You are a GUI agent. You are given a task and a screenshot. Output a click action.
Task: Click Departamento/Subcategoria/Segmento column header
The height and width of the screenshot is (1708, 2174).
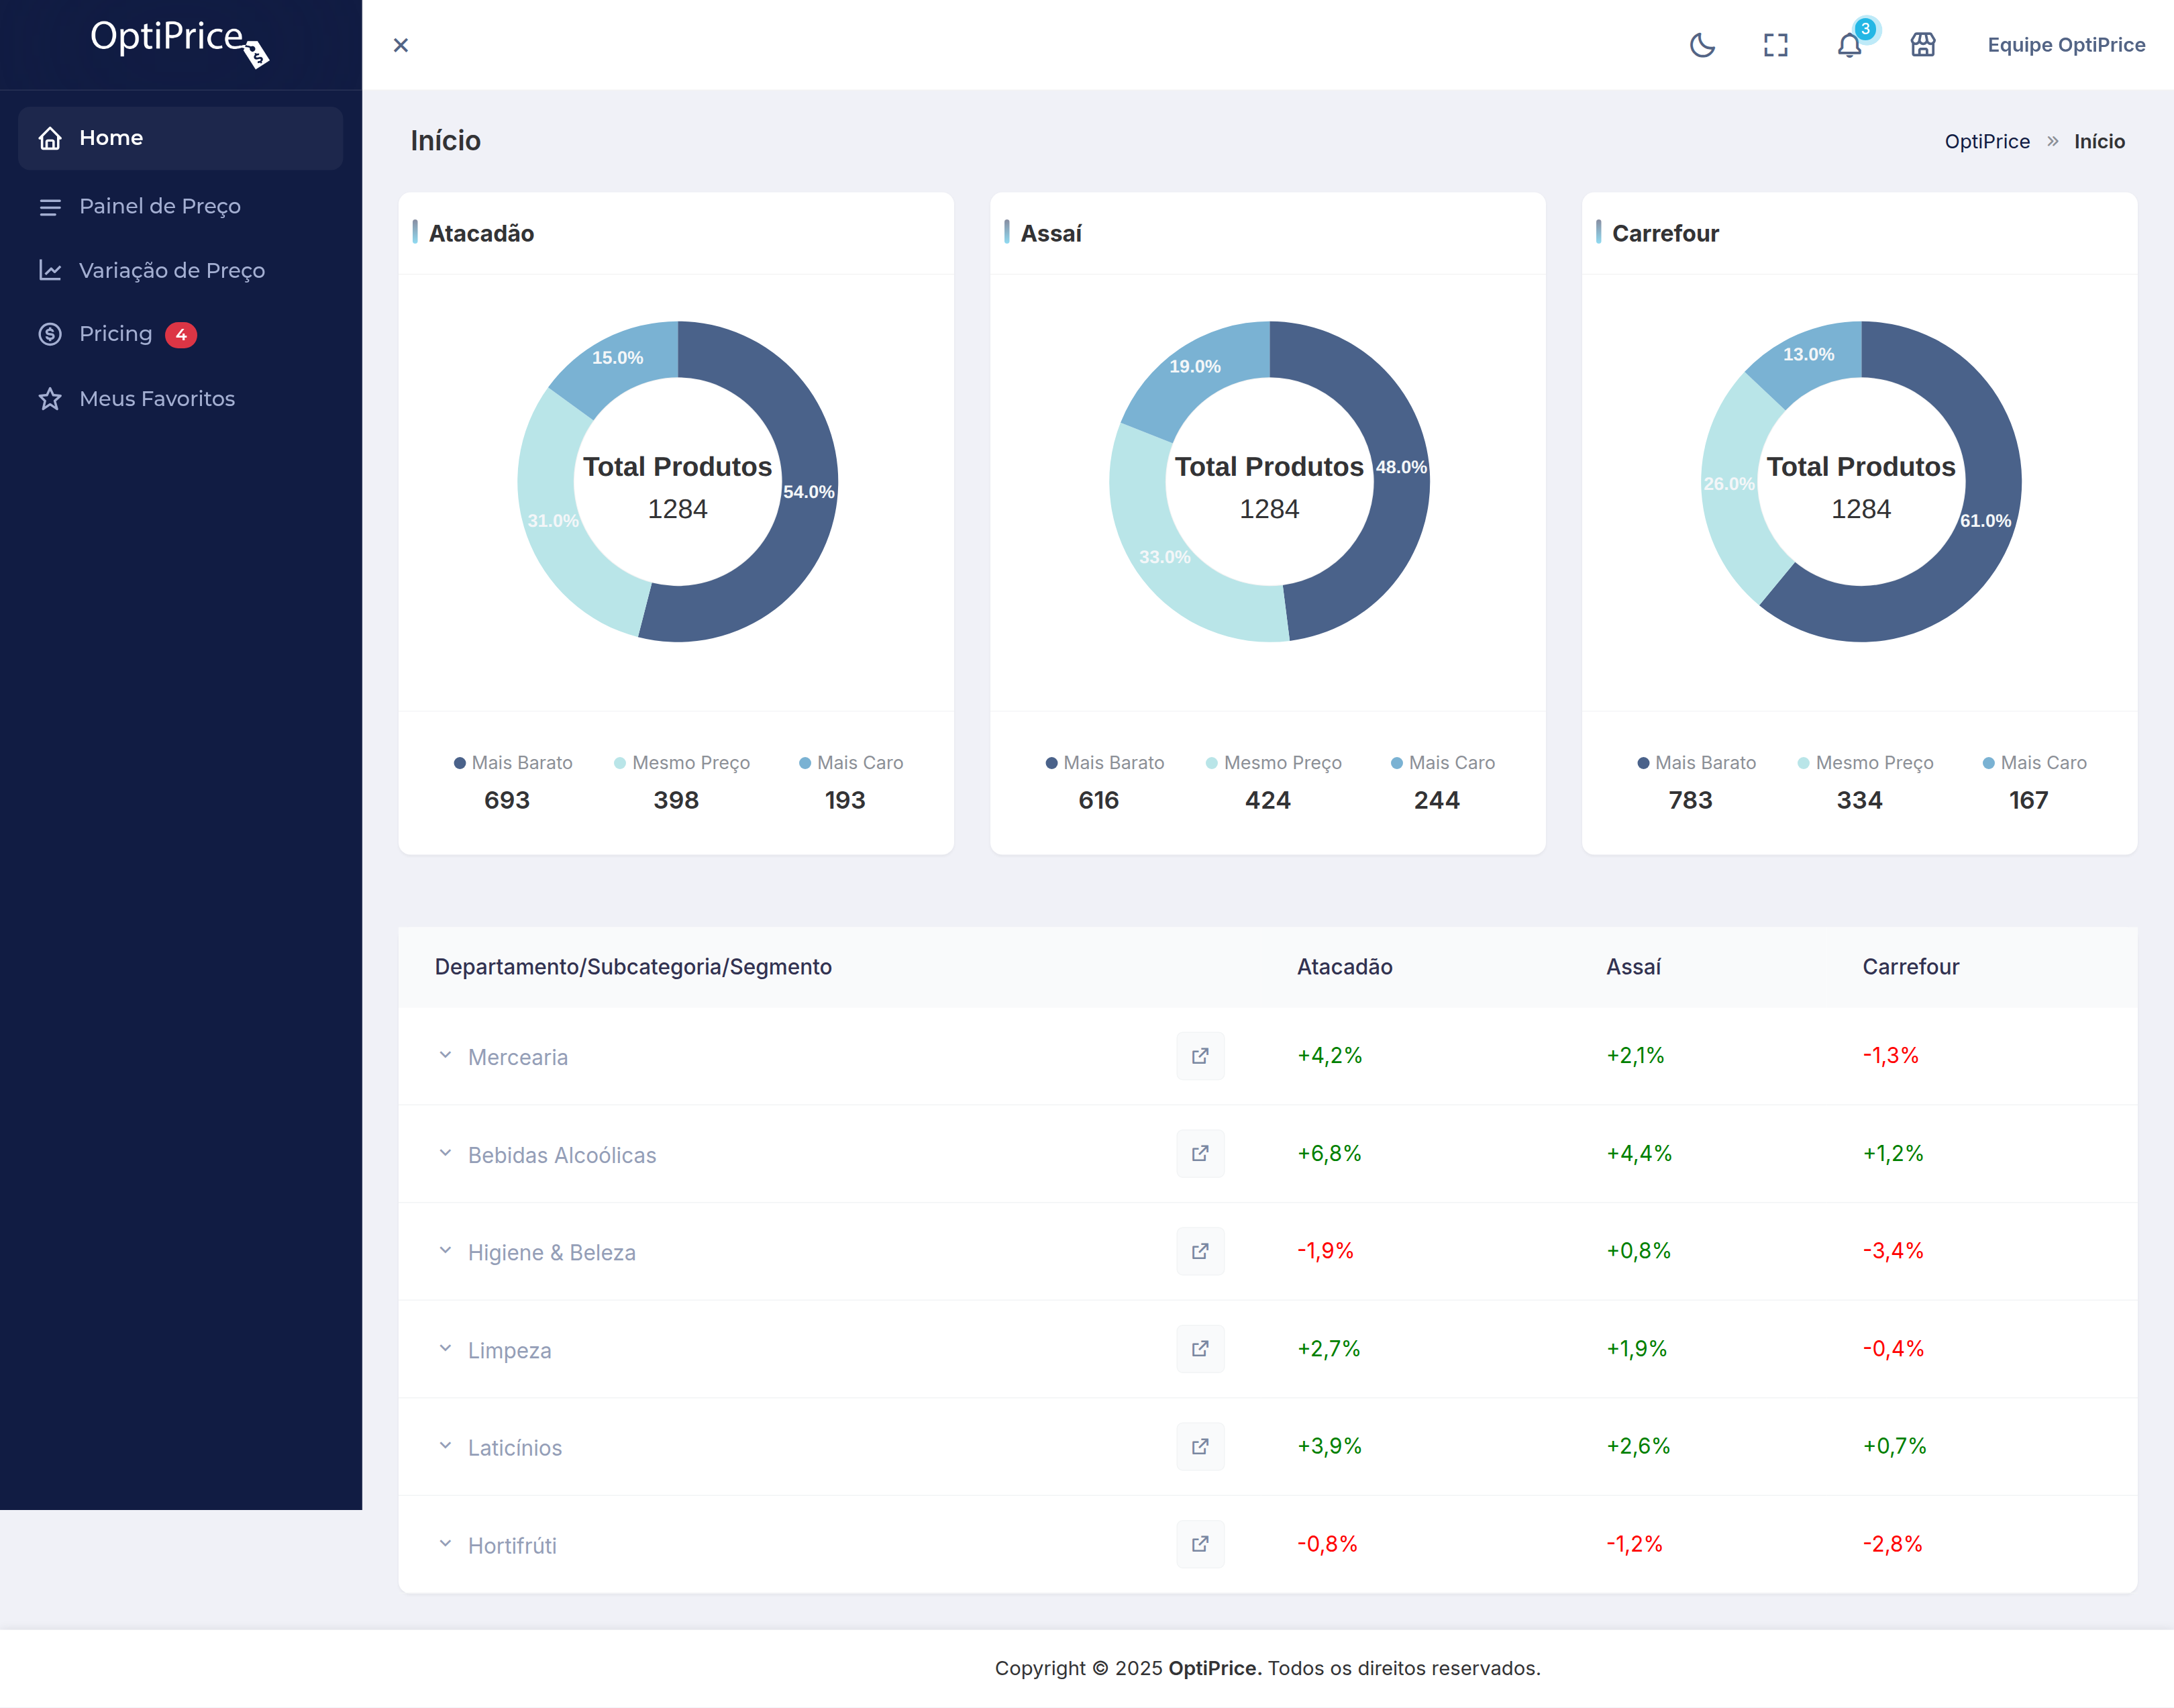point(633,967)
